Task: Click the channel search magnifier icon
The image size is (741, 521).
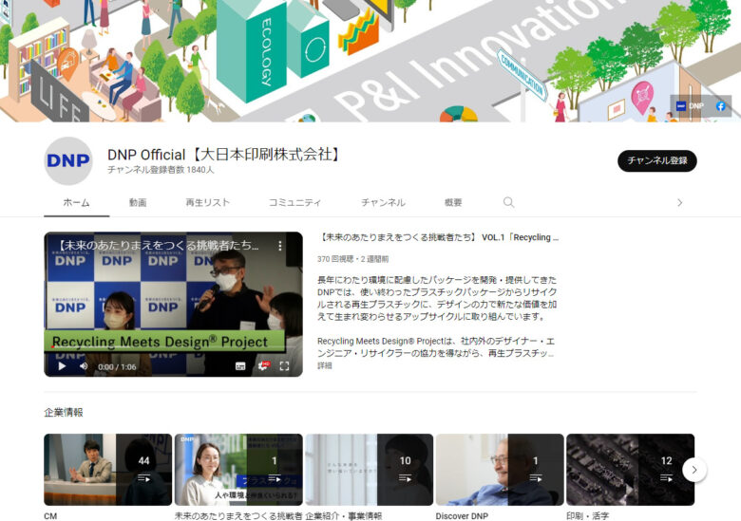Action: (508, 202)
